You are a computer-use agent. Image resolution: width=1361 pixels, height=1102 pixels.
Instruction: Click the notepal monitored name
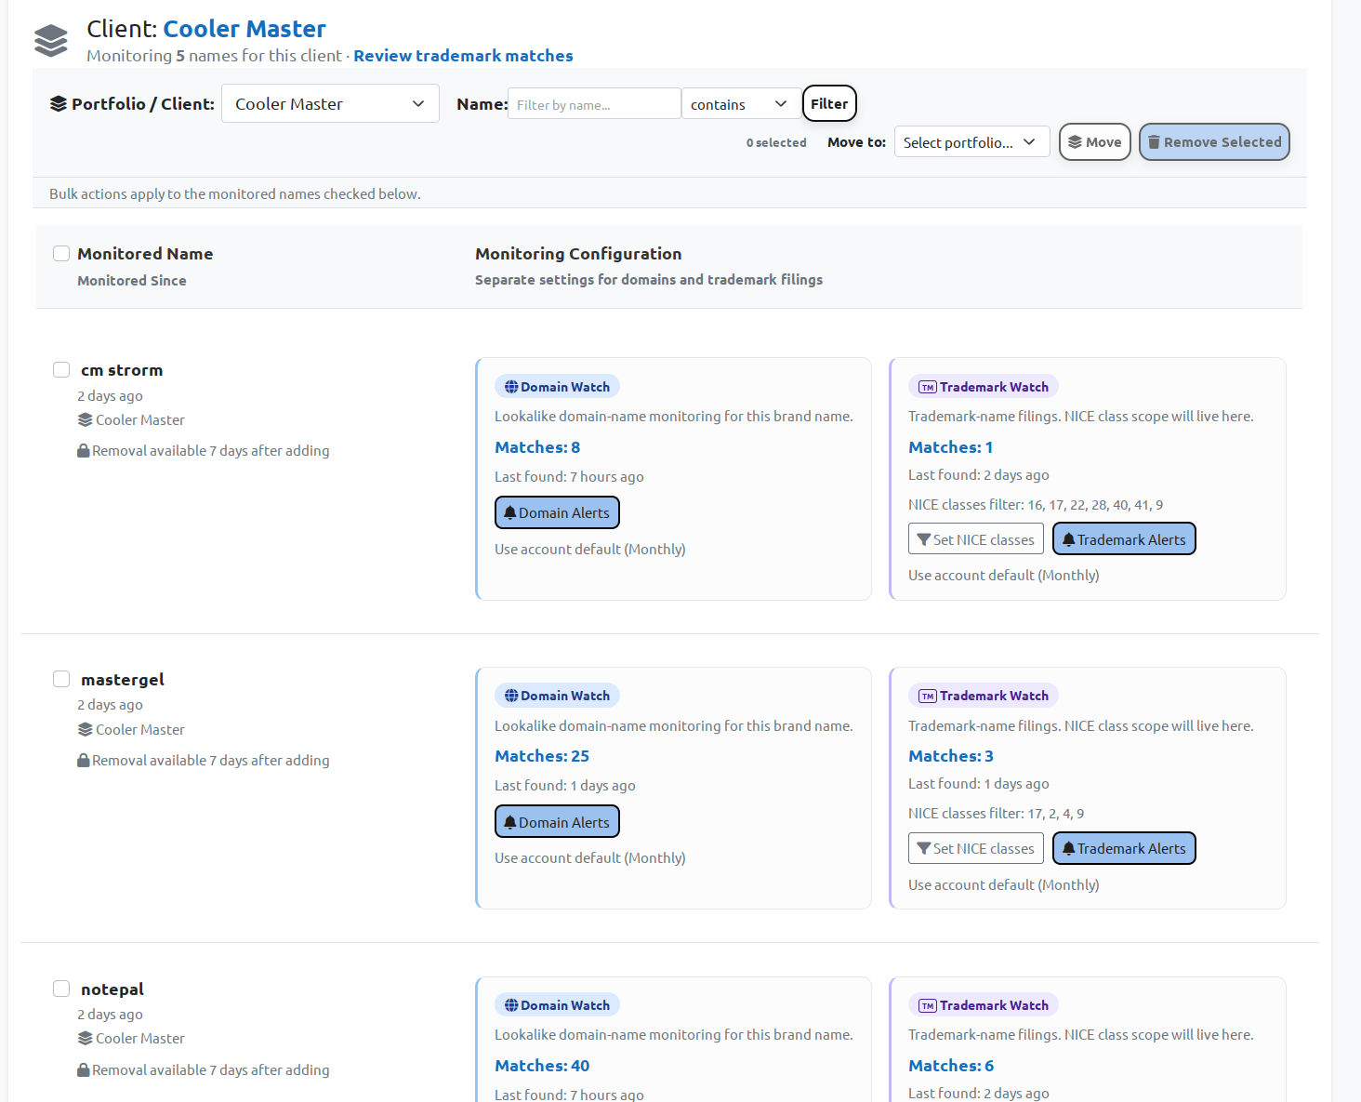click(x=112, y=989)
